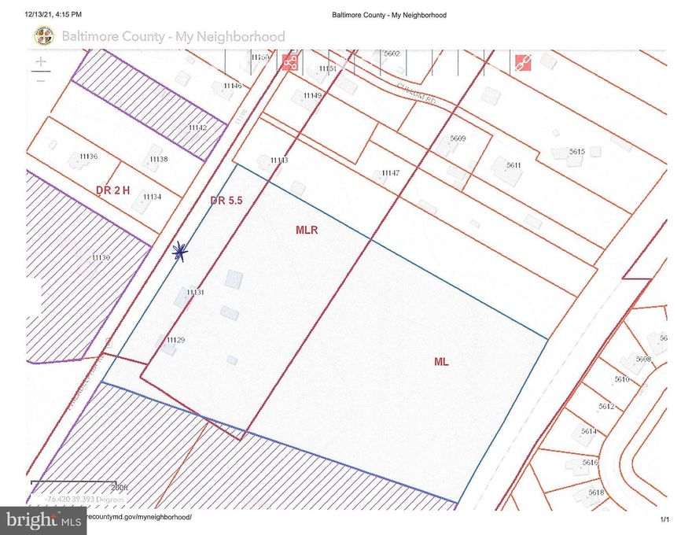Click the Baltimore County seal icon

pyautogui.click(x=43, y=36)
